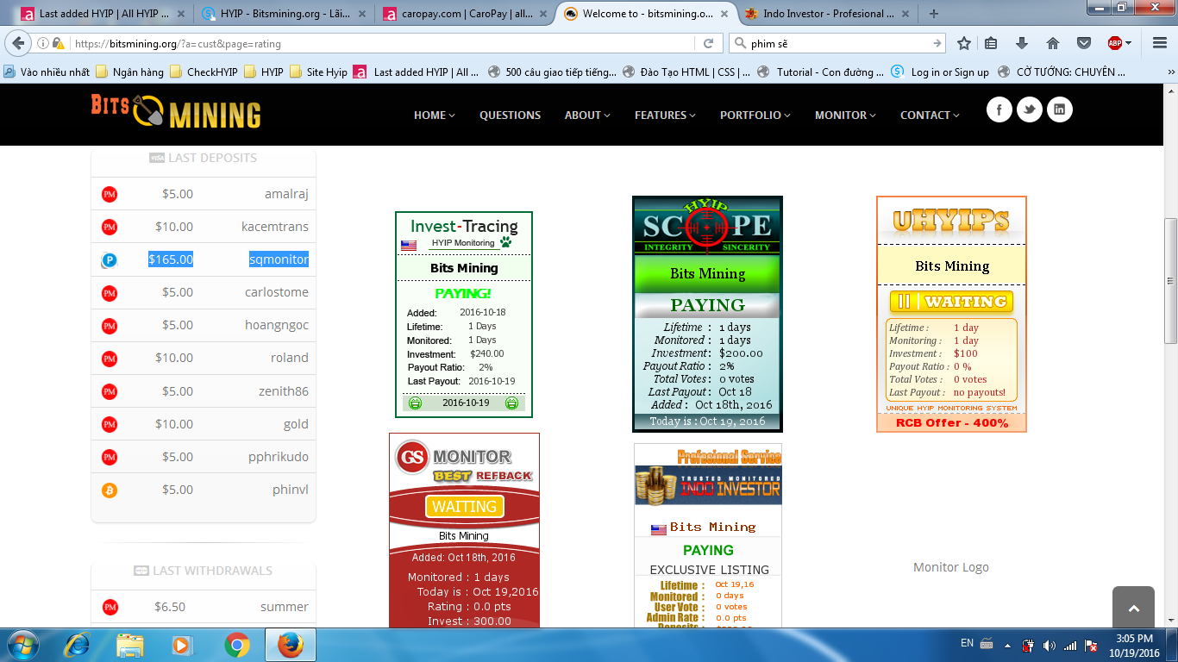The width and height of the screenshot is (1178, 662).
Task: Switch to the caropay.com tab
Action: (466, 14)
